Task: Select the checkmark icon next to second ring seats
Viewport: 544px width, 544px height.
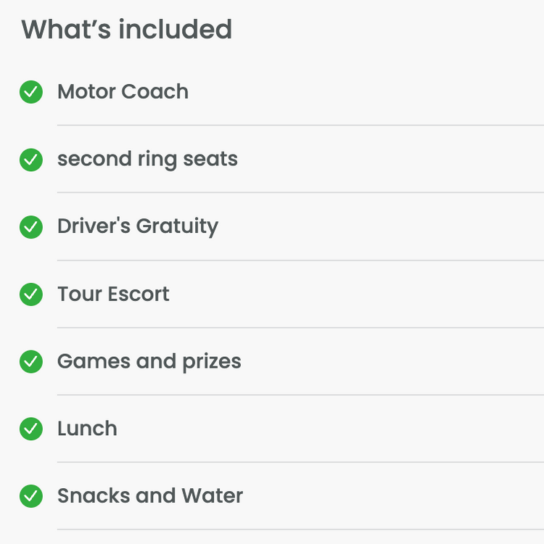Action: pos(31,160)
